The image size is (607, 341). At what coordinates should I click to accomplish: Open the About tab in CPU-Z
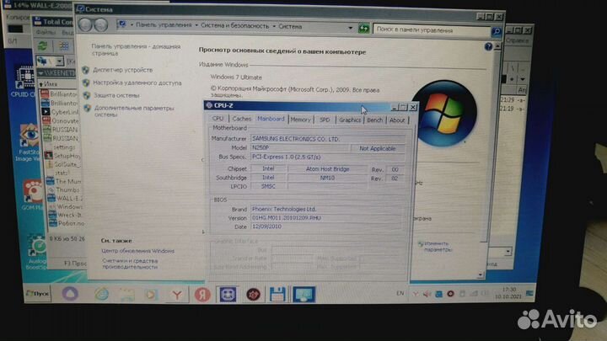(397, 120)
